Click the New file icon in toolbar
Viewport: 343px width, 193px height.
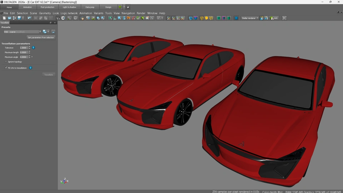tap(4, 18)
